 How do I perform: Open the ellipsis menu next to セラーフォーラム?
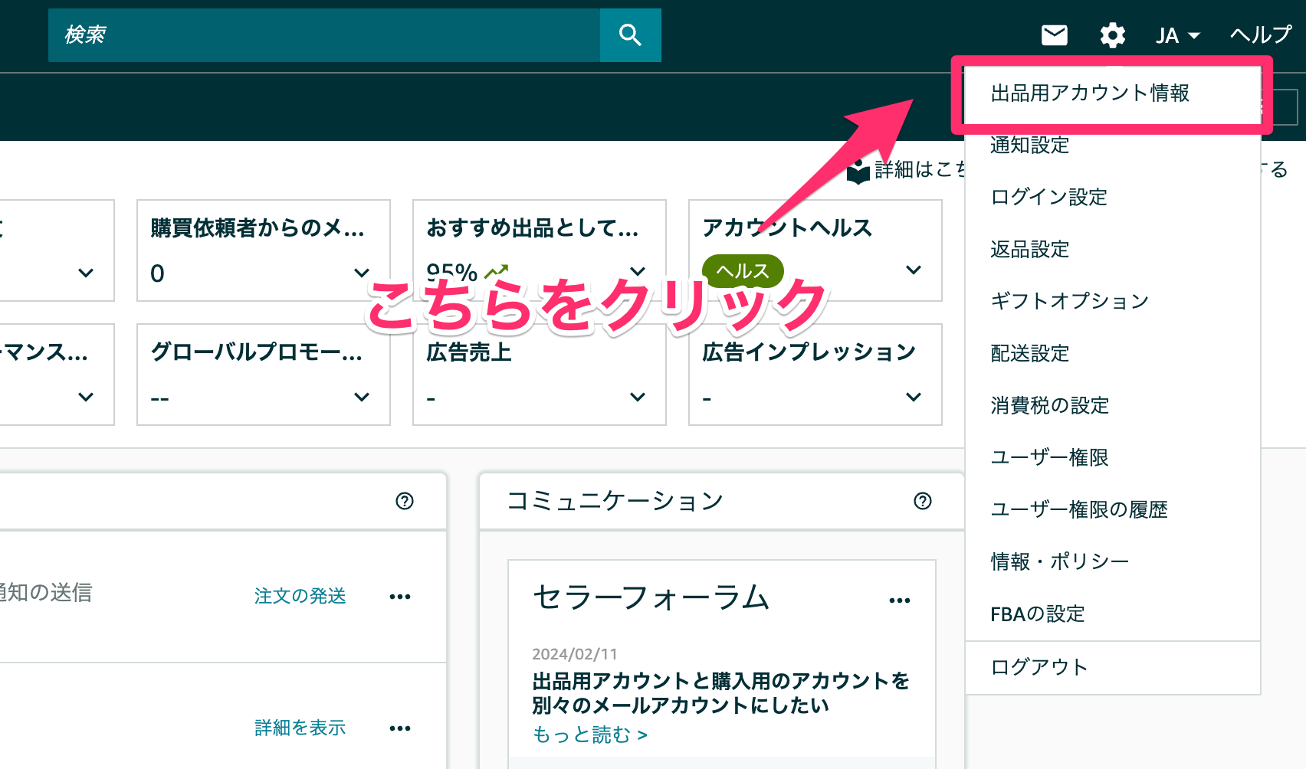pyautogui.click(x=899, y=600)
